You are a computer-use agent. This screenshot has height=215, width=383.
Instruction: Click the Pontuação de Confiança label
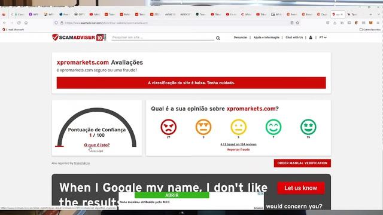tap(97, 130)
